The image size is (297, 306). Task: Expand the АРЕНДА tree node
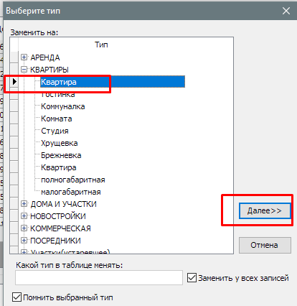24,57
